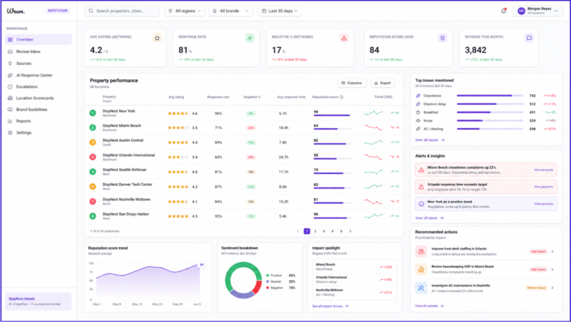Open Morgan Reyes account menu

(538, 11)
